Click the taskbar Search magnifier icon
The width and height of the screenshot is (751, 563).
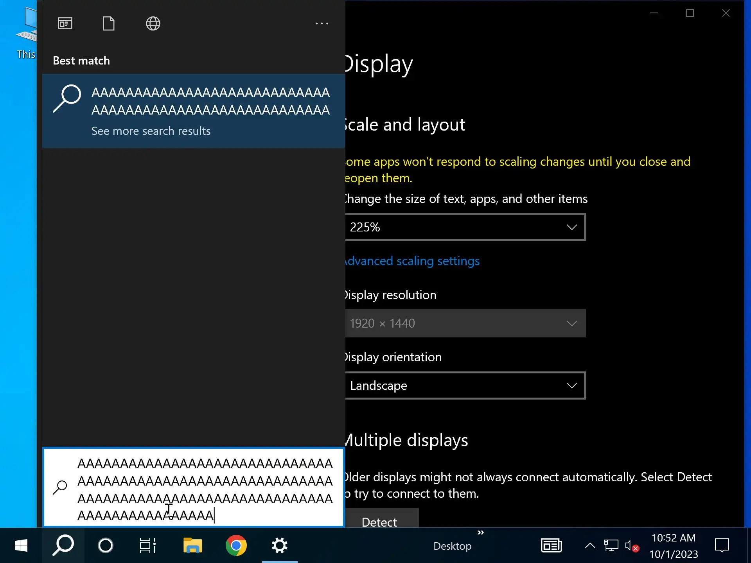point(63,545)
